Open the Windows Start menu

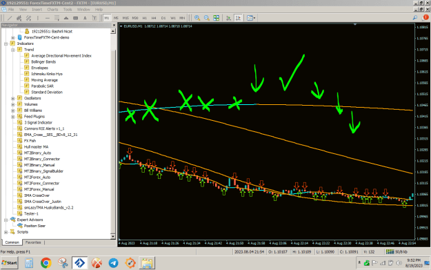[x=10, y=262]
